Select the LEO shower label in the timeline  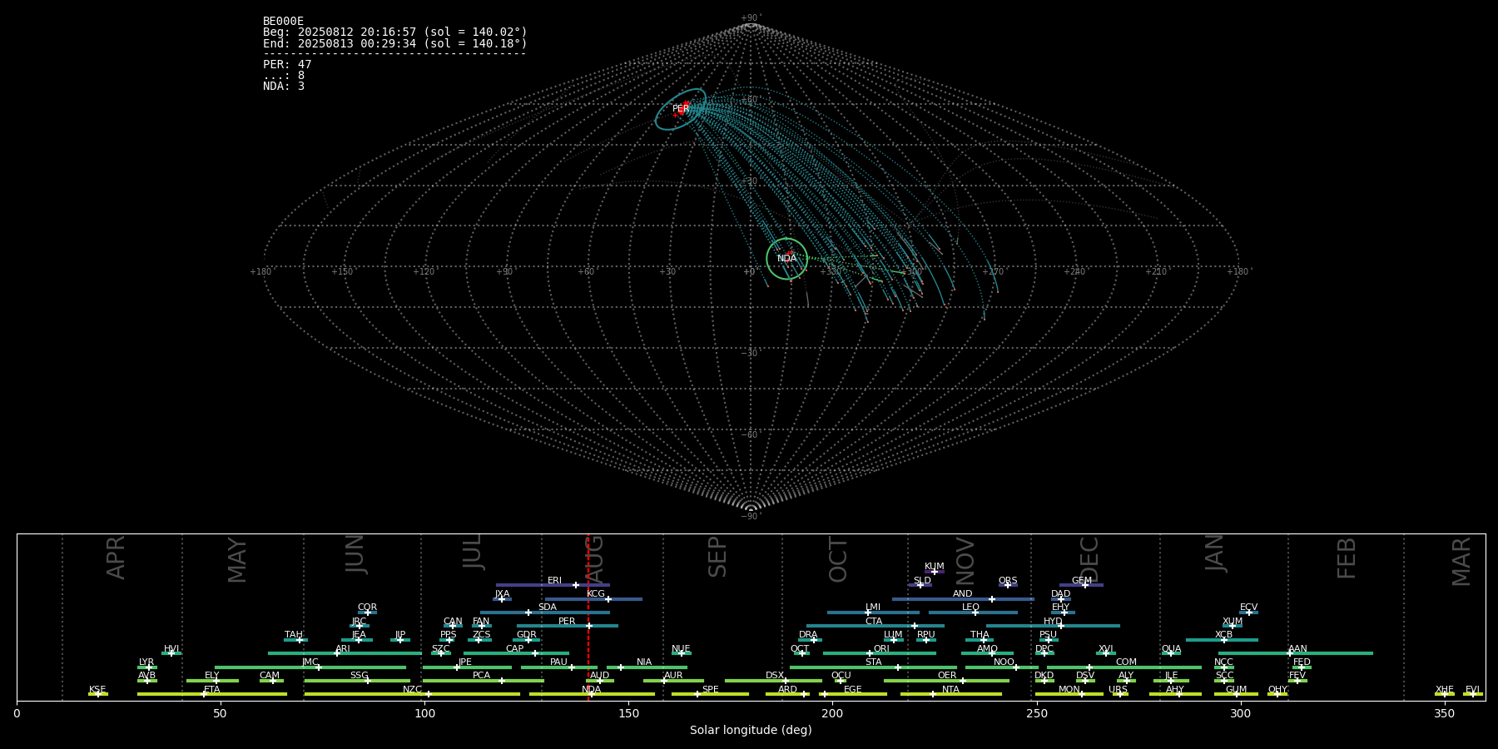coord(971,608)
